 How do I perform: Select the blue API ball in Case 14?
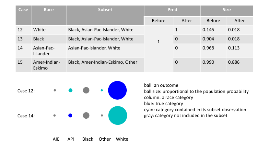[x=70, y=115]
